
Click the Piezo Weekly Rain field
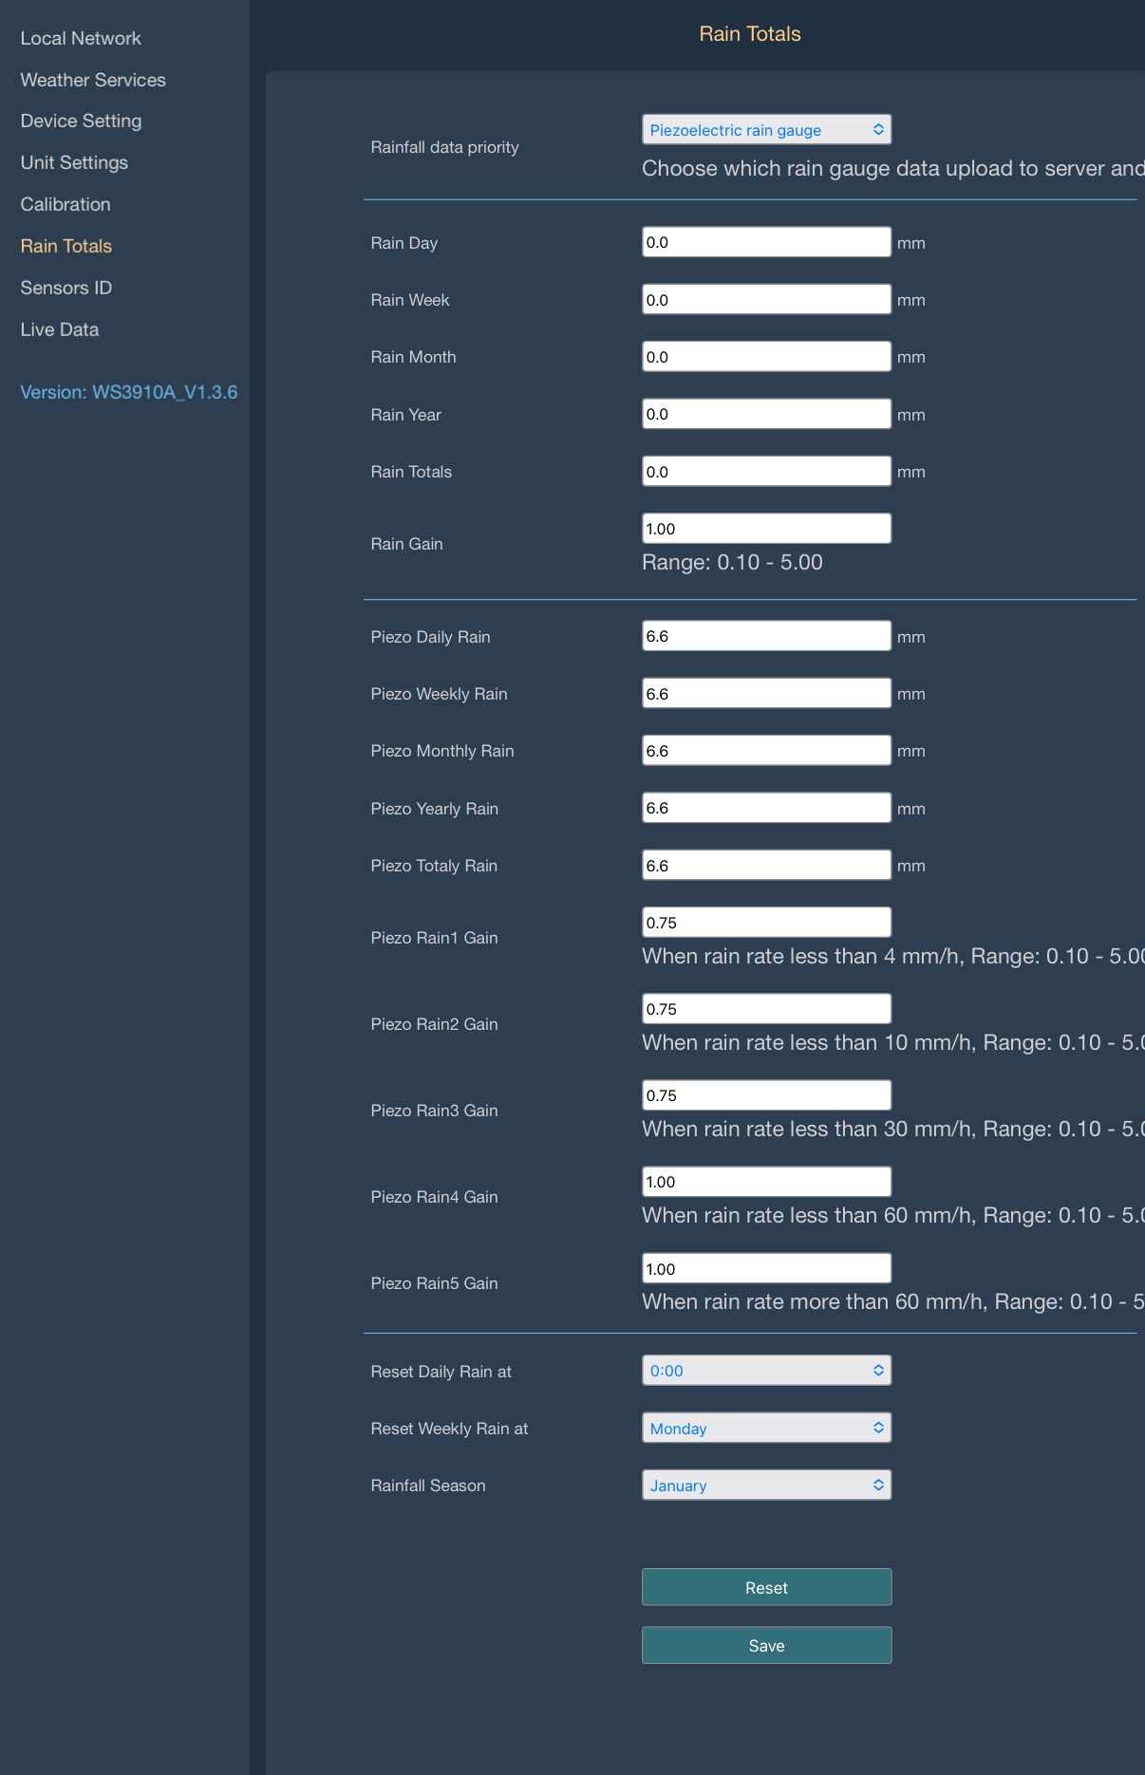[x=766, y=693]
